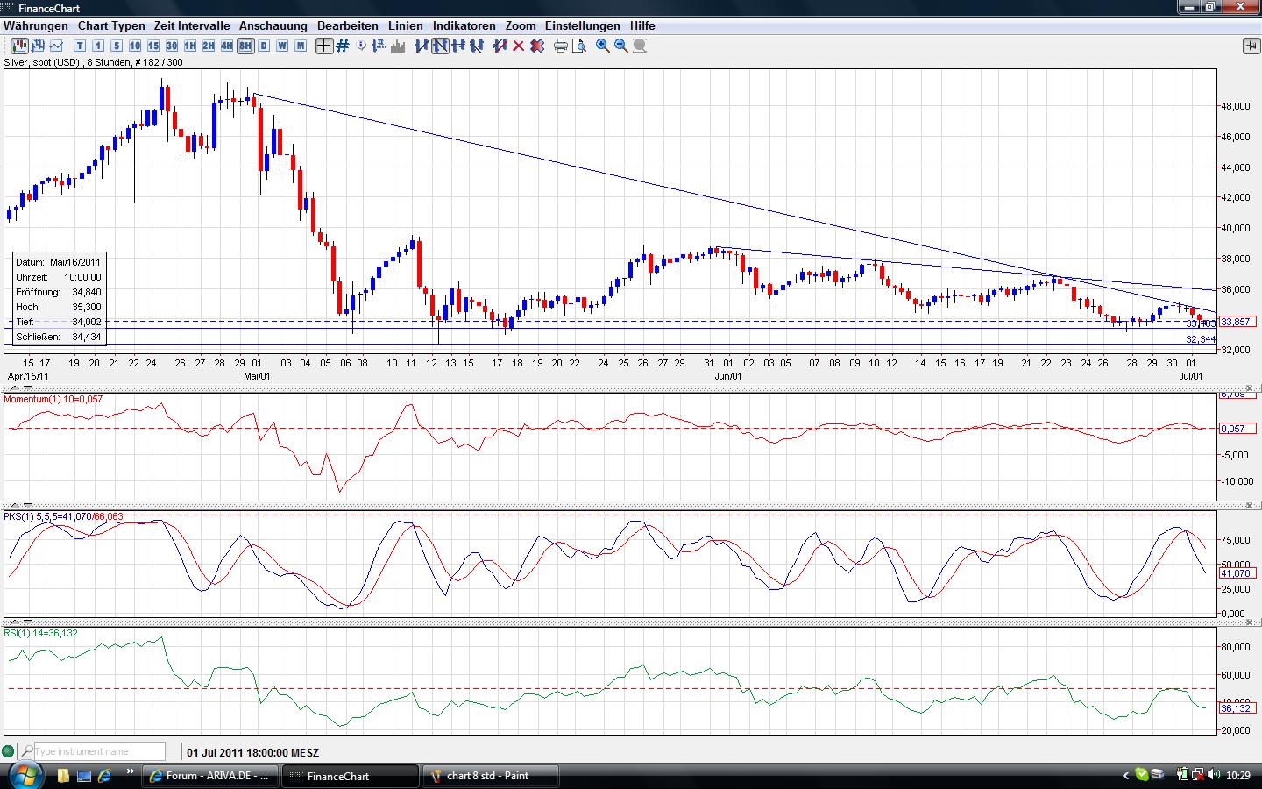This screenshot has width=1262, height=789.
Task: Open the Zeit Intervalle menu
Action: (192, 26)
